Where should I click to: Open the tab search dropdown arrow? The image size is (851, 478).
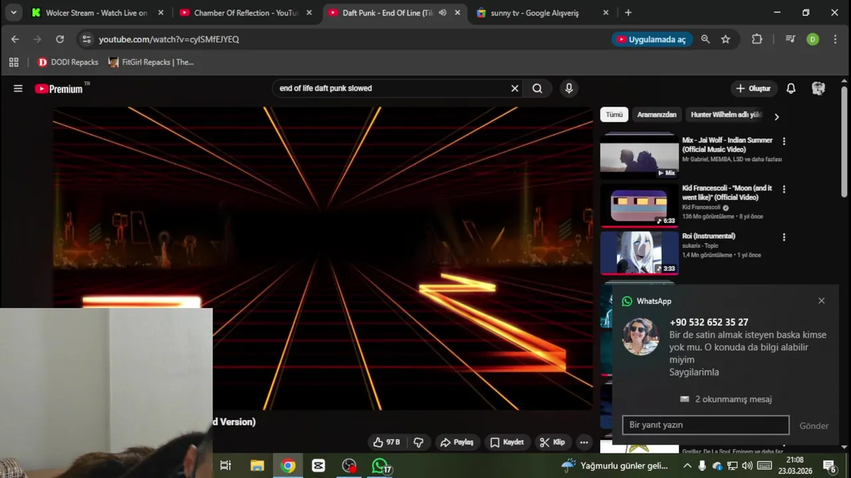[13, 13]
